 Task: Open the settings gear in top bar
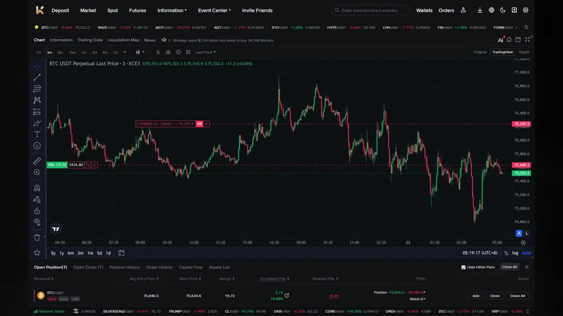click(526, 10)
